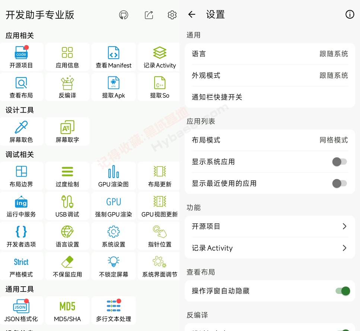The height and width of the screenshot is (331, 360).
Task: Open the GPU渲染图 tool
Action: (x=114, y=176)
